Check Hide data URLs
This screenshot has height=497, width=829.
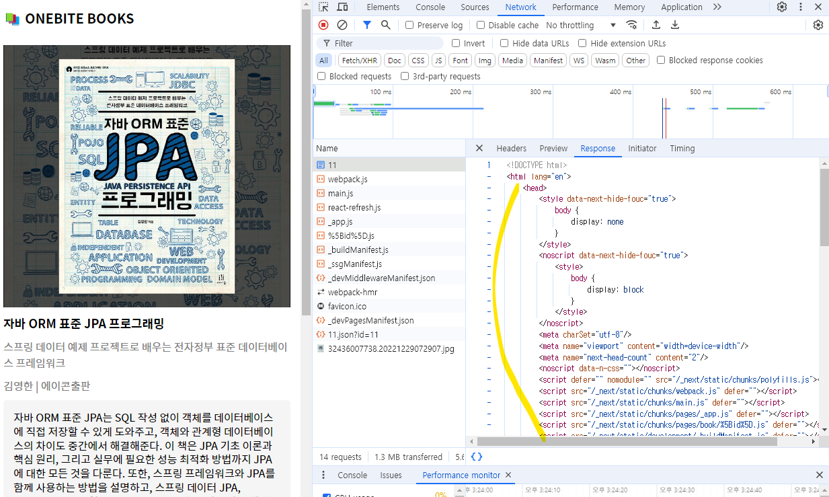tap(504, 43)
